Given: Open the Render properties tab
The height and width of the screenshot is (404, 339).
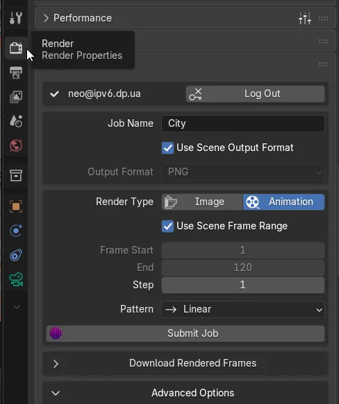Looking at the screenshot, I should pyautogui.click(x=16, y=49).
